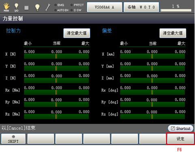Click the EMG status indicator

click(59, 5)
